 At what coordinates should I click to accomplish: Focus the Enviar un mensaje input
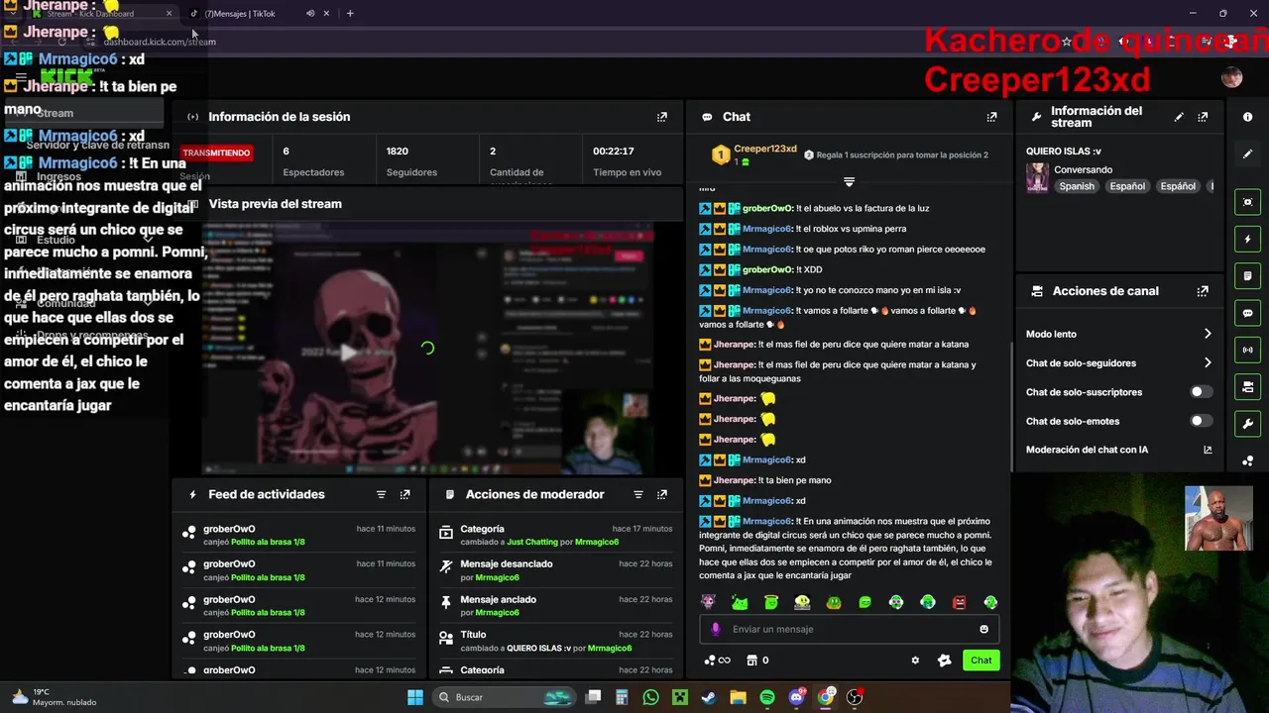[848, 629]
